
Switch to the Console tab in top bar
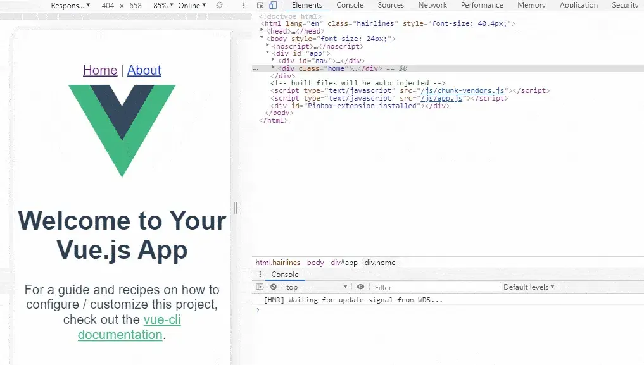coord(350,5)
